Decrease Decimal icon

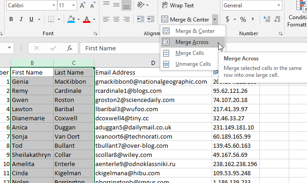277,19
